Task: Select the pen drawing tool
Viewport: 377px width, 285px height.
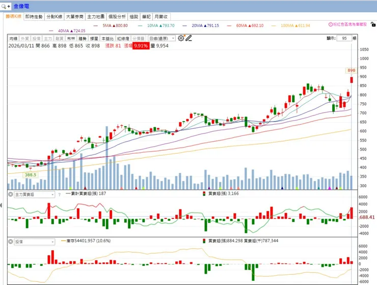Action: [x=188, y=38]
